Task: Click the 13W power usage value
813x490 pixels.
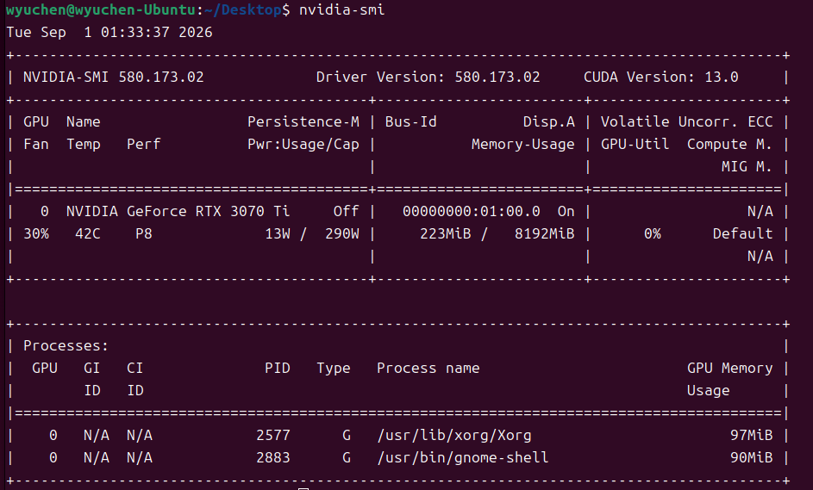Action: [x=278, y=234]
